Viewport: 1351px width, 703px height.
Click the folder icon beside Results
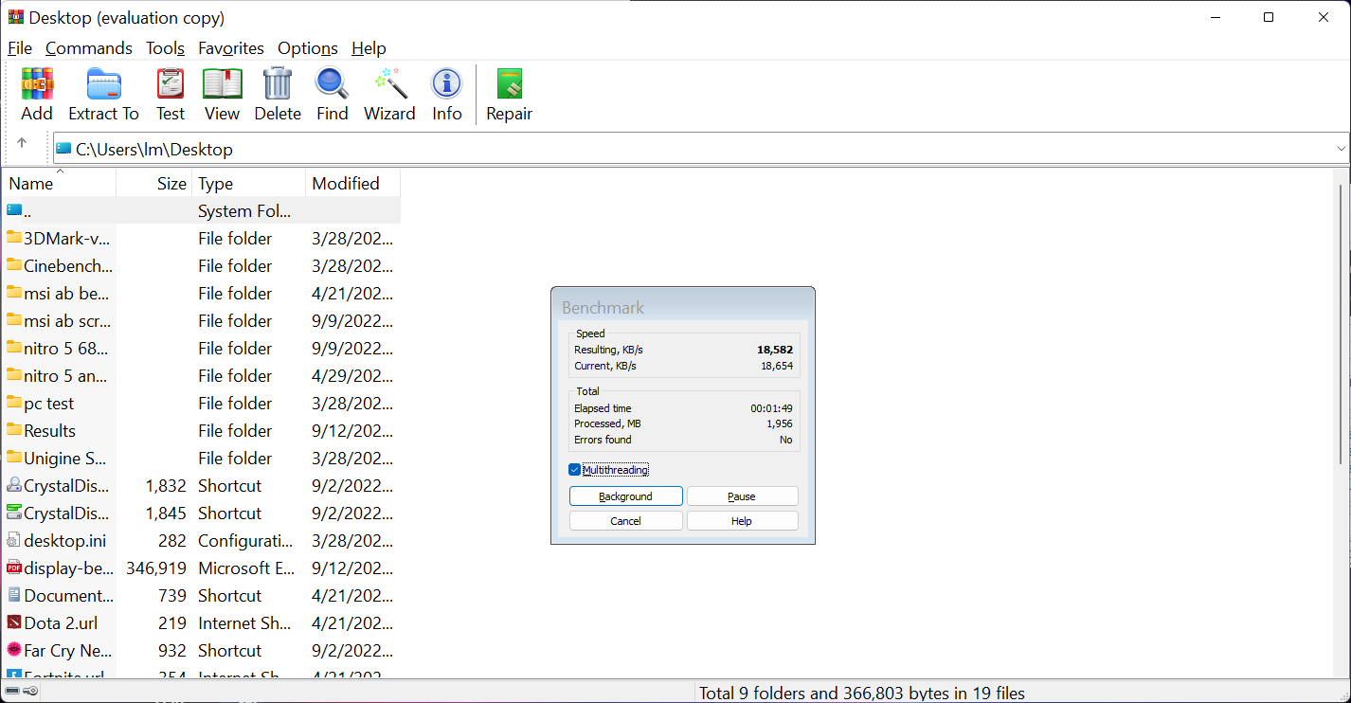tap(14, 429)
